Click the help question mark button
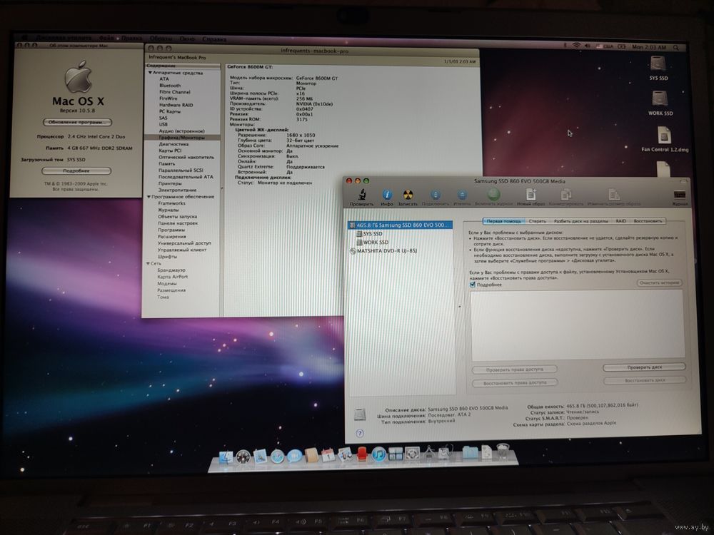Viewport: 714px width, 535px height. point(359,432)
